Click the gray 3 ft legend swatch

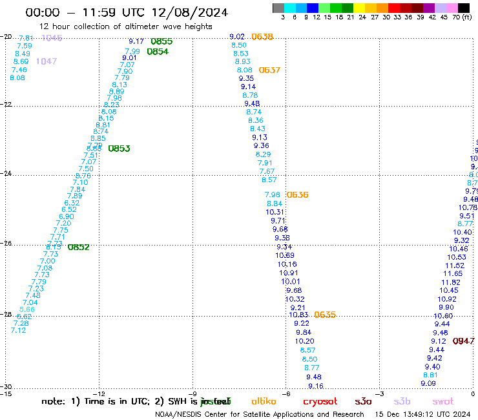278,8
